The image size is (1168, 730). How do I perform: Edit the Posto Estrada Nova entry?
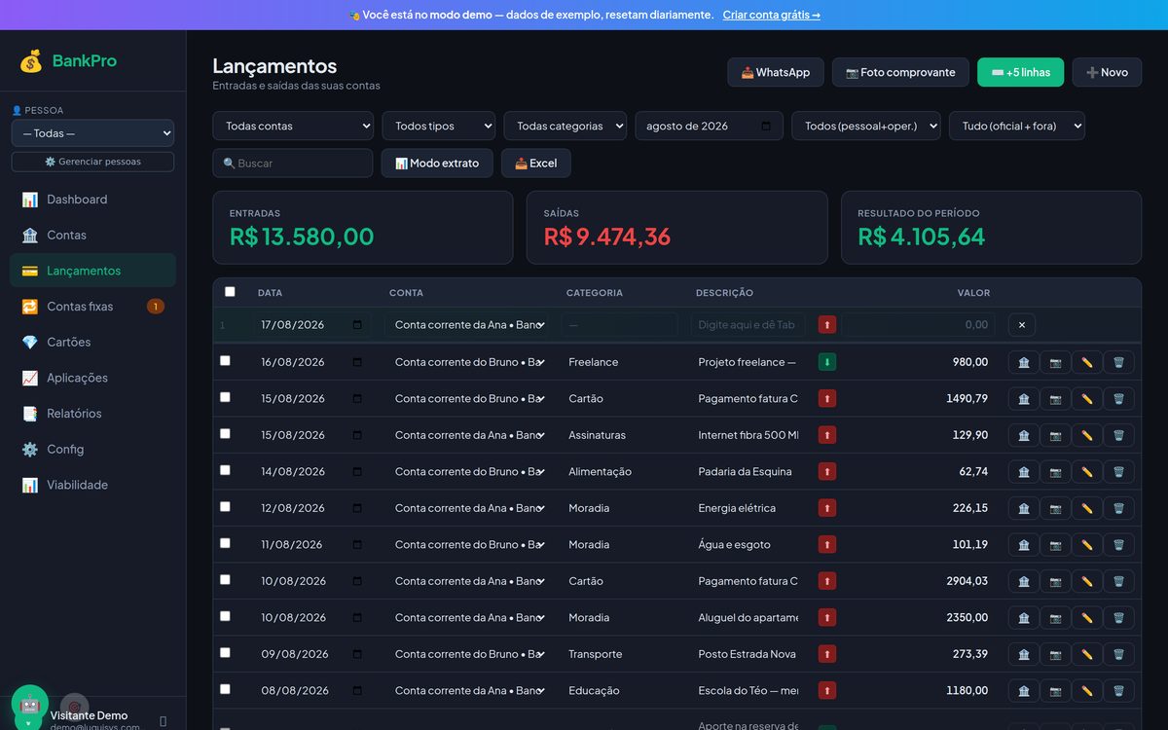point(1087,654)
